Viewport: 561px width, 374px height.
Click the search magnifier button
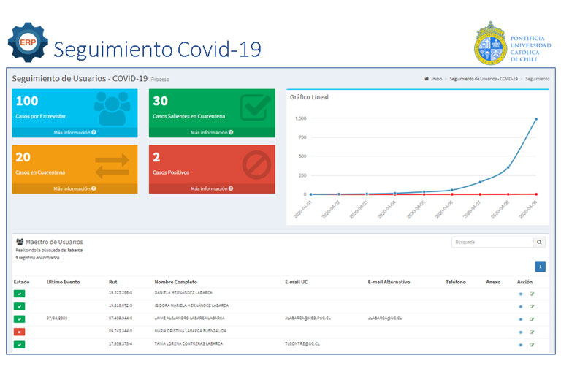tap(540, 242)
